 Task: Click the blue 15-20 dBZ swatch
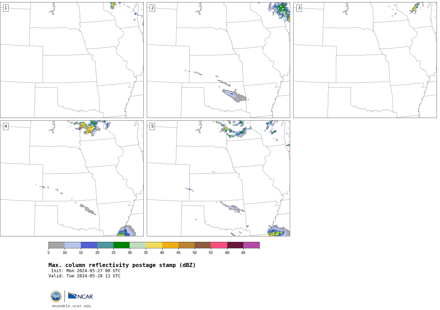coord(89,245)
